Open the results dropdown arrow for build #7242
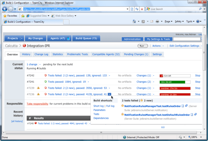The image size is (208, 141). pos(109,75)
